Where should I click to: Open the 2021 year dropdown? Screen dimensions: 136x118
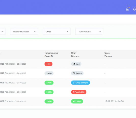point(57,31)
